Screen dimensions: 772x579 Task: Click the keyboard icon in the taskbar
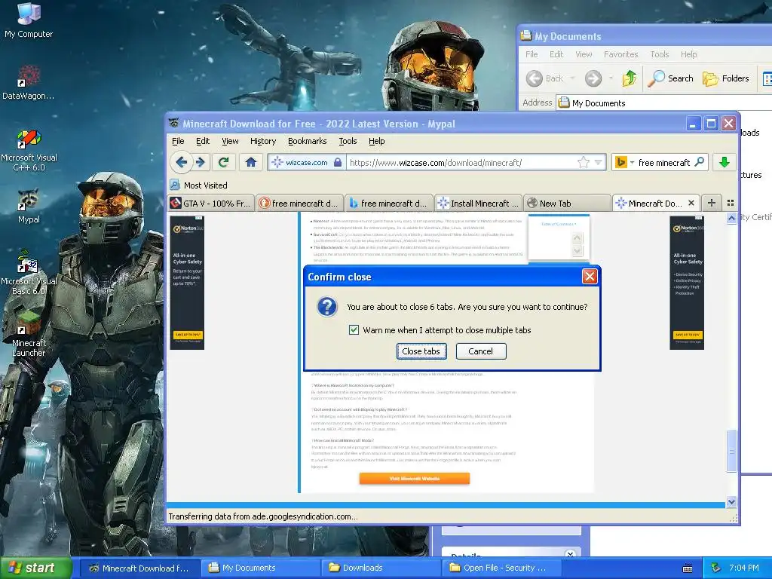pos(688,568)
